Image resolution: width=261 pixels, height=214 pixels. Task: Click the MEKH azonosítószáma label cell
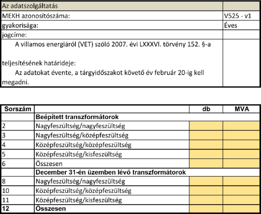112,16
